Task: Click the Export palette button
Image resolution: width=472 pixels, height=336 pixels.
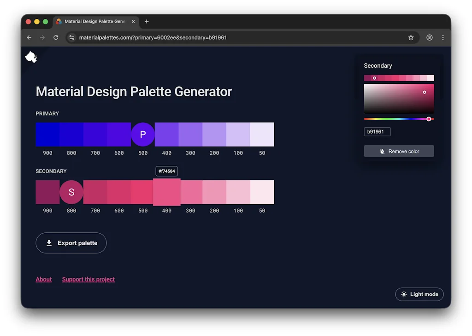Action: (x=71, y=242)
